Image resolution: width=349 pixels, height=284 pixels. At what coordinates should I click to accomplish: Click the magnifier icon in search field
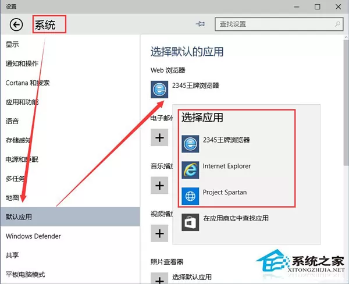[337, 24]
